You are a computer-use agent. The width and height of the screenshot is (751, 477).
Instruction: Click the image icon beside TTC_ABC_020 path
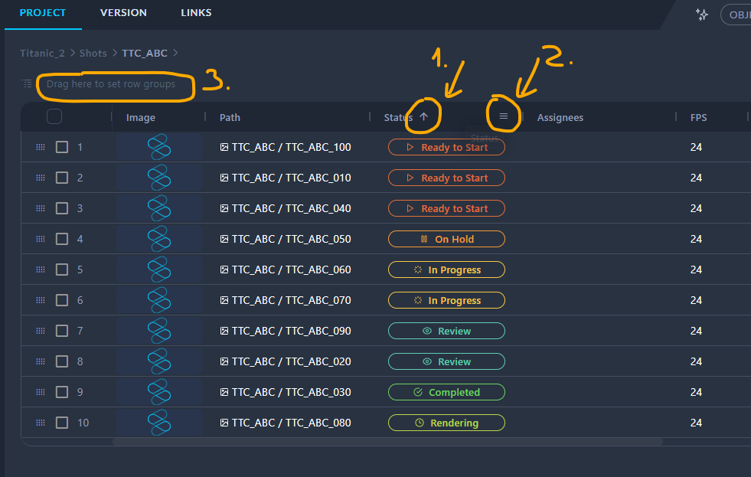tap(224, 361)
